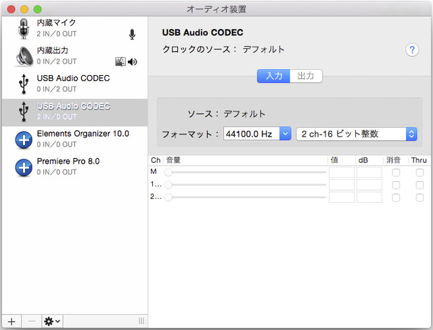
Task: Select the USB Audio CODEC output device icon
Action: tap(24, 83)
